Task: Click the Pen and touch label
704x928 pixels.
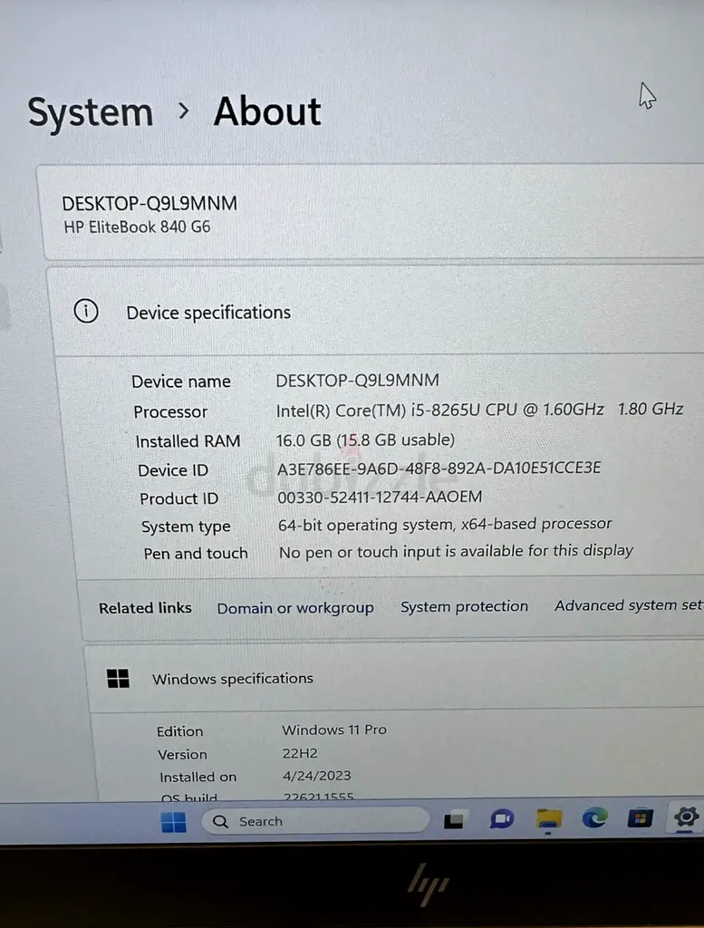Action: point(195,554)
